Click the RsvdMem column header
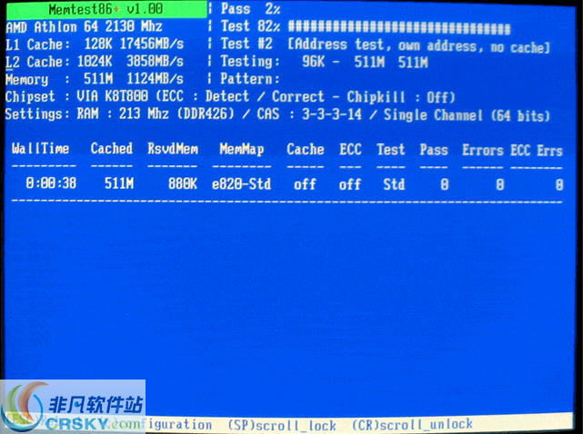 tap(173, 149)
